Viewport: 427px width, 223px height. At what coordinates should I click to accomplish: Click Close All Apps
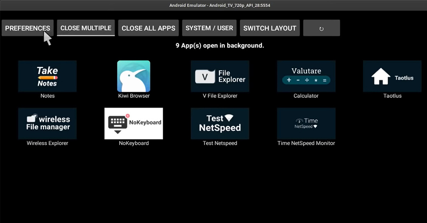pyautogui.click(x=148, y=28)
